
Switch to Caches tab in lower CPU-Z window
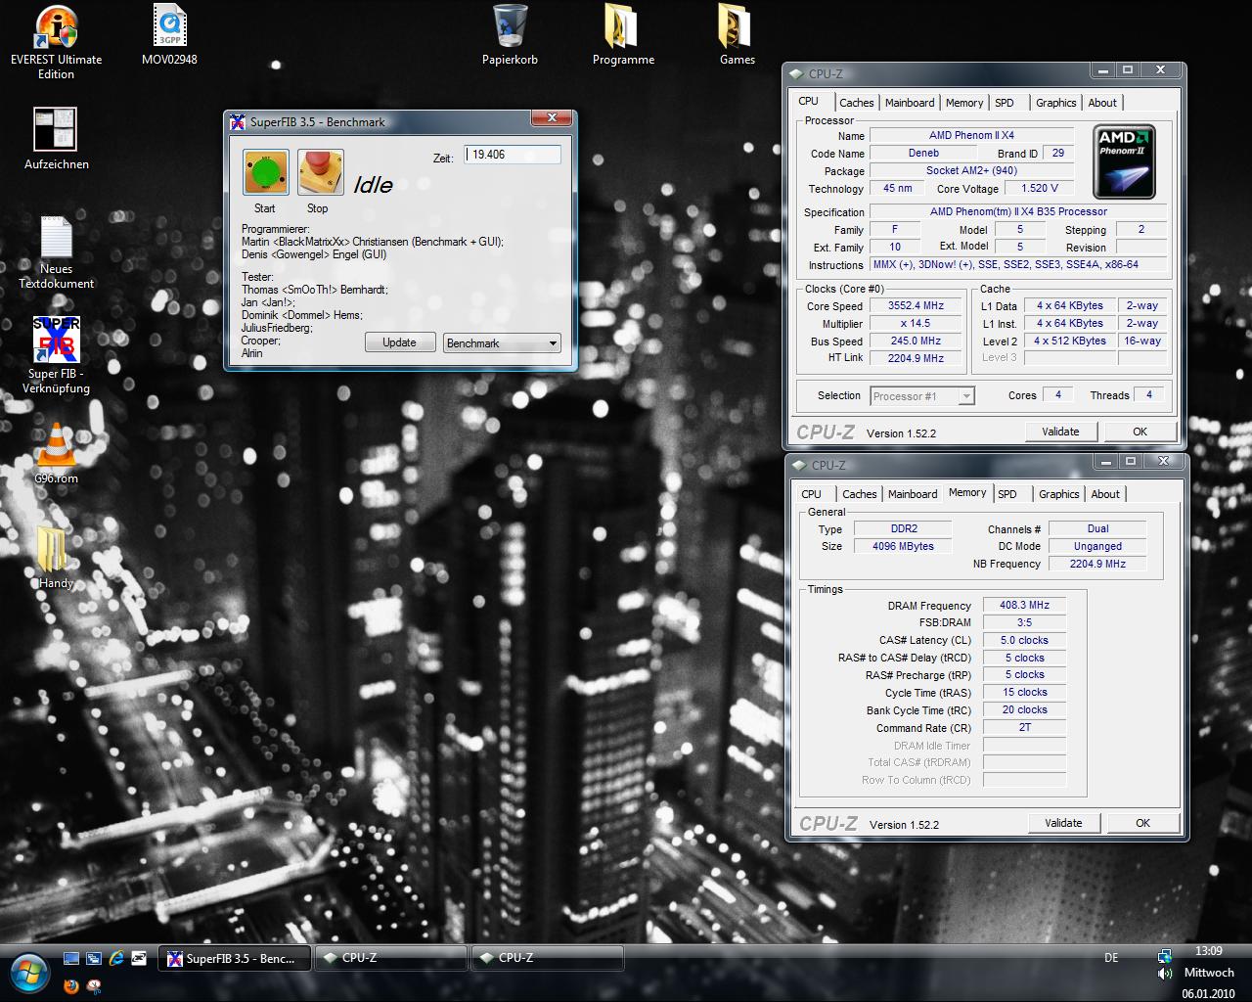(860, 494)
